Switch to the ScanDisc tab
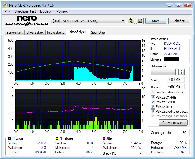The height and width of the screenshot is (159, 195). (98, 33)
